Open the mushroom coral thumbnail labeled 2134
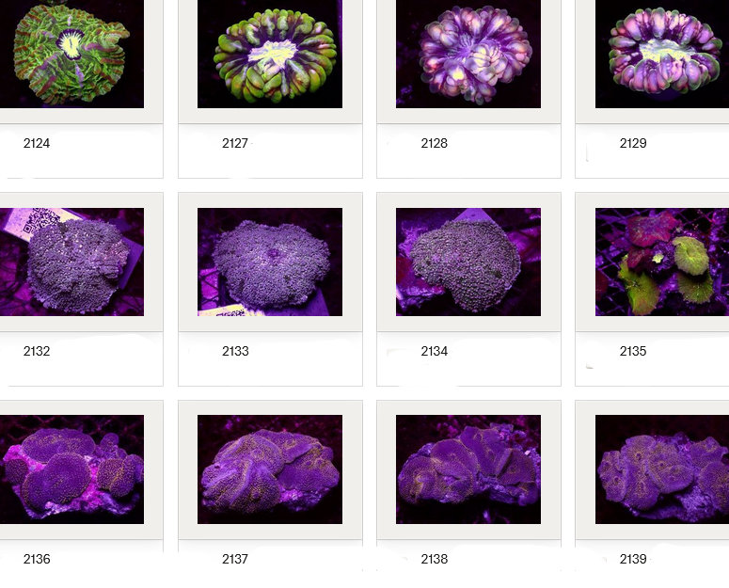Image resolution: width=729 pixels, height=588 pixels. 468,262
